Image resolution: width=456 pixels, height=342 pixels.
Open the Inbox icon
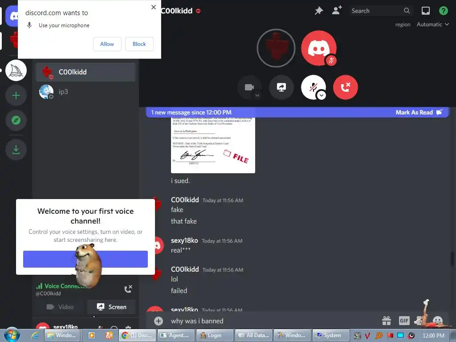[x=425, y=11]
